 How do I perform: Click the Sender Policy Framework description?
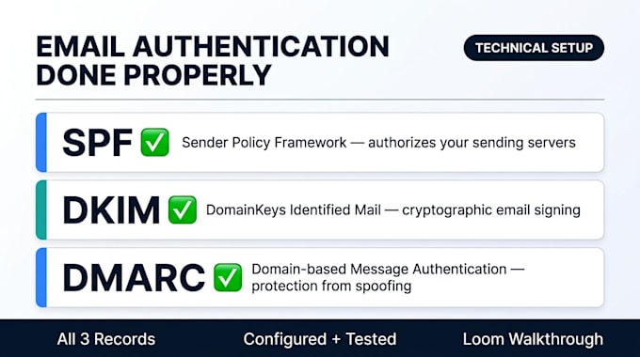point(378,143)
